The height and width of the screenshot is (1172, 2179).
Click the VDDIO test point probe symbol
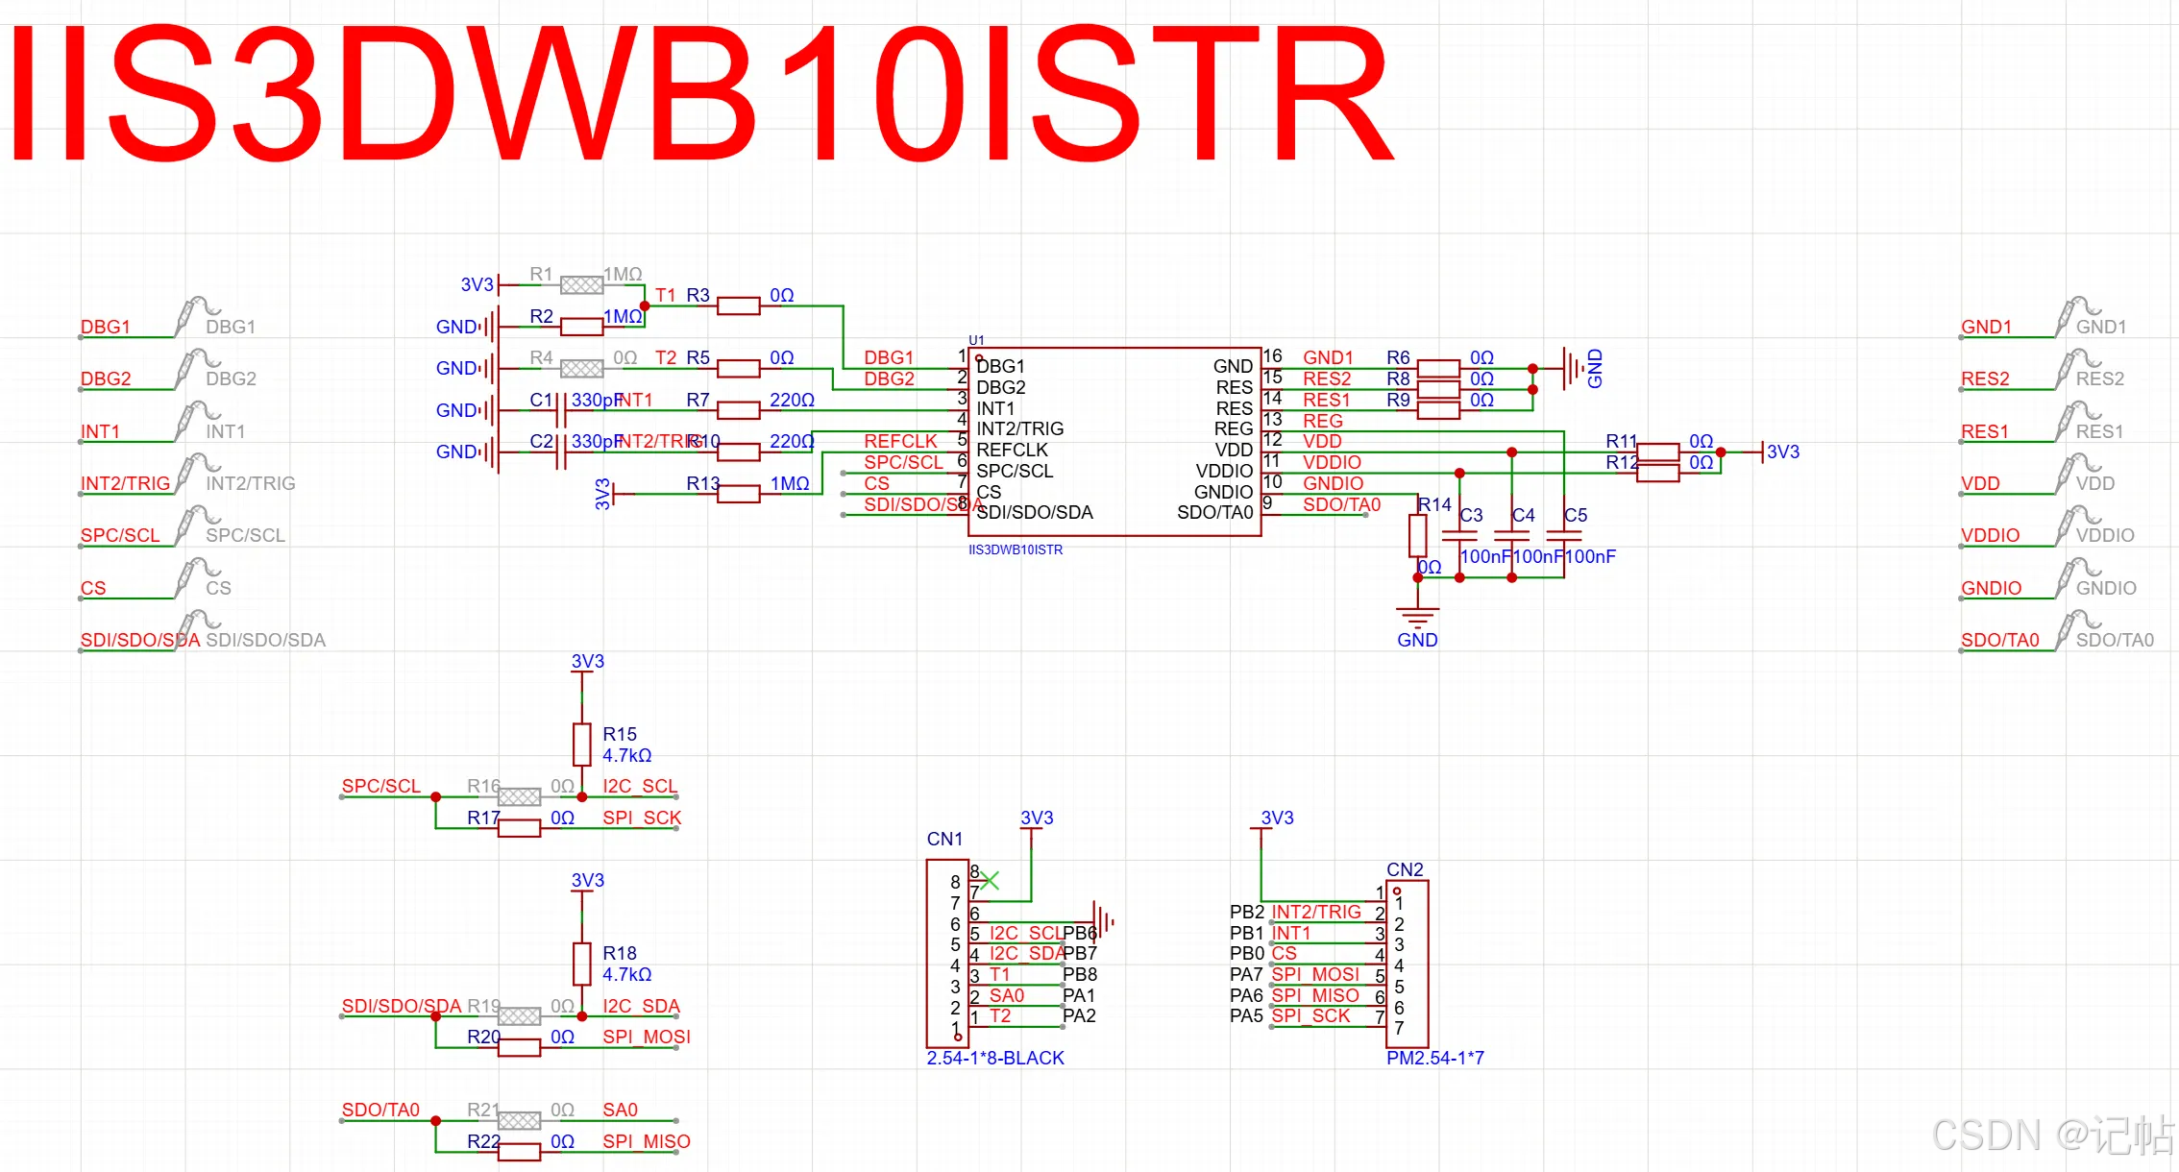pos(2077,524)
